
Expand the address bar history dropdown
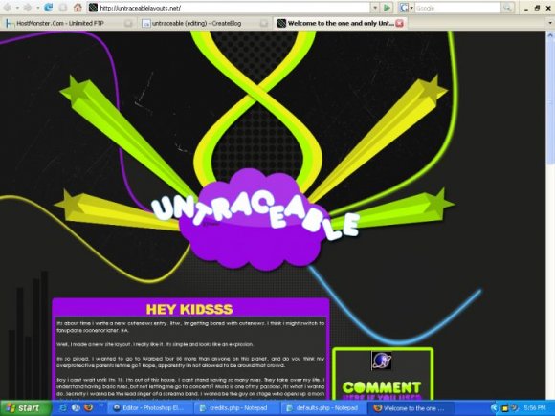coord(375,8)
